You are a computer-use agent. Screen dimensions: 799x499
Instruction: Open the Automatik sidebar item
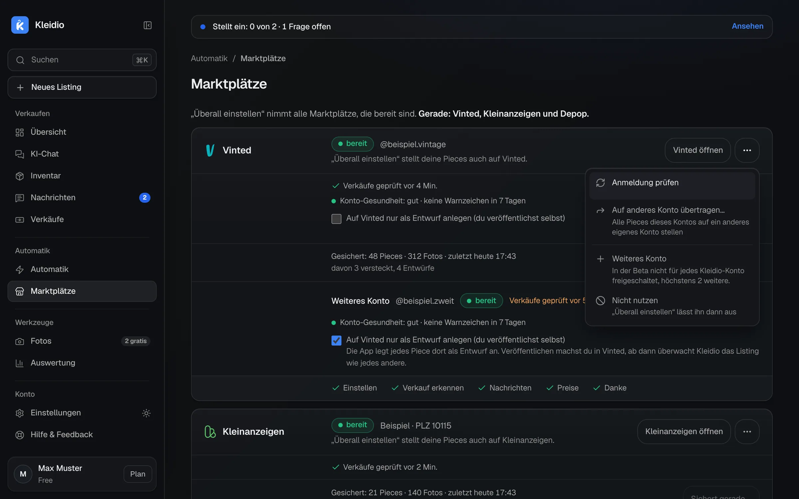[82, 269]
